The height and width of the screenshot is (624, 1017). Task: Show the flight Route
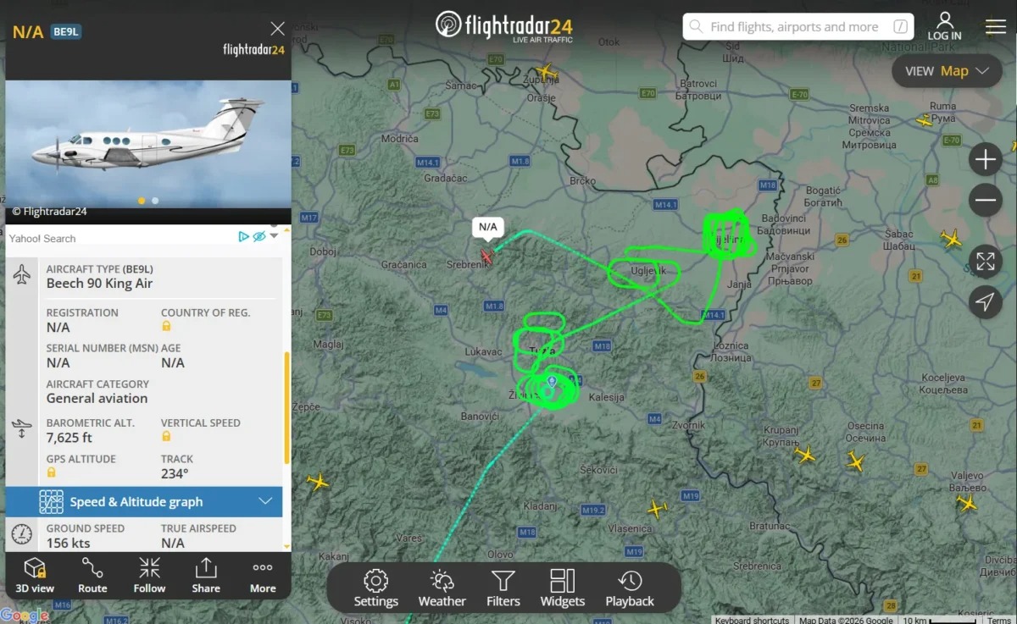pos(92,575)
